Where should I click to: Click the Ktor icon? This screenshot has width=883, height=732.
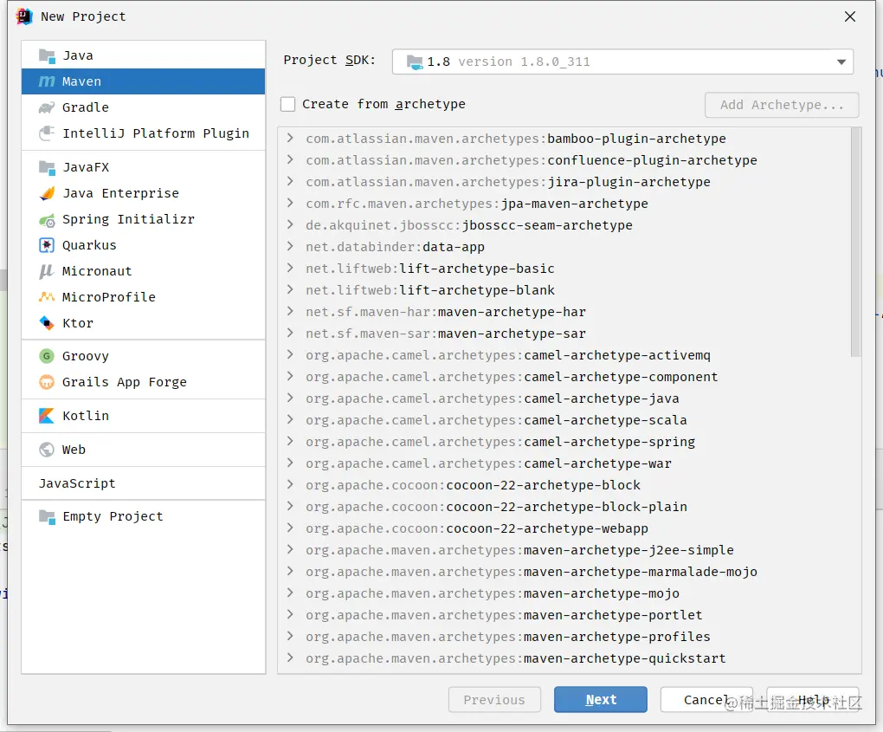47,323
